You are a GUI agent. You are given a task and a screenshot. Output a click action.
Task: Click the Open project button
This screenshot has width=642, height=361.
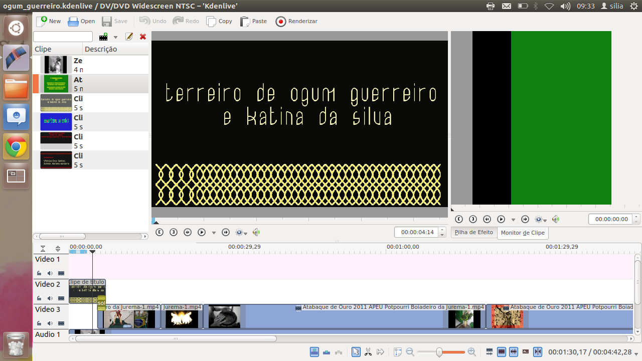81,21
